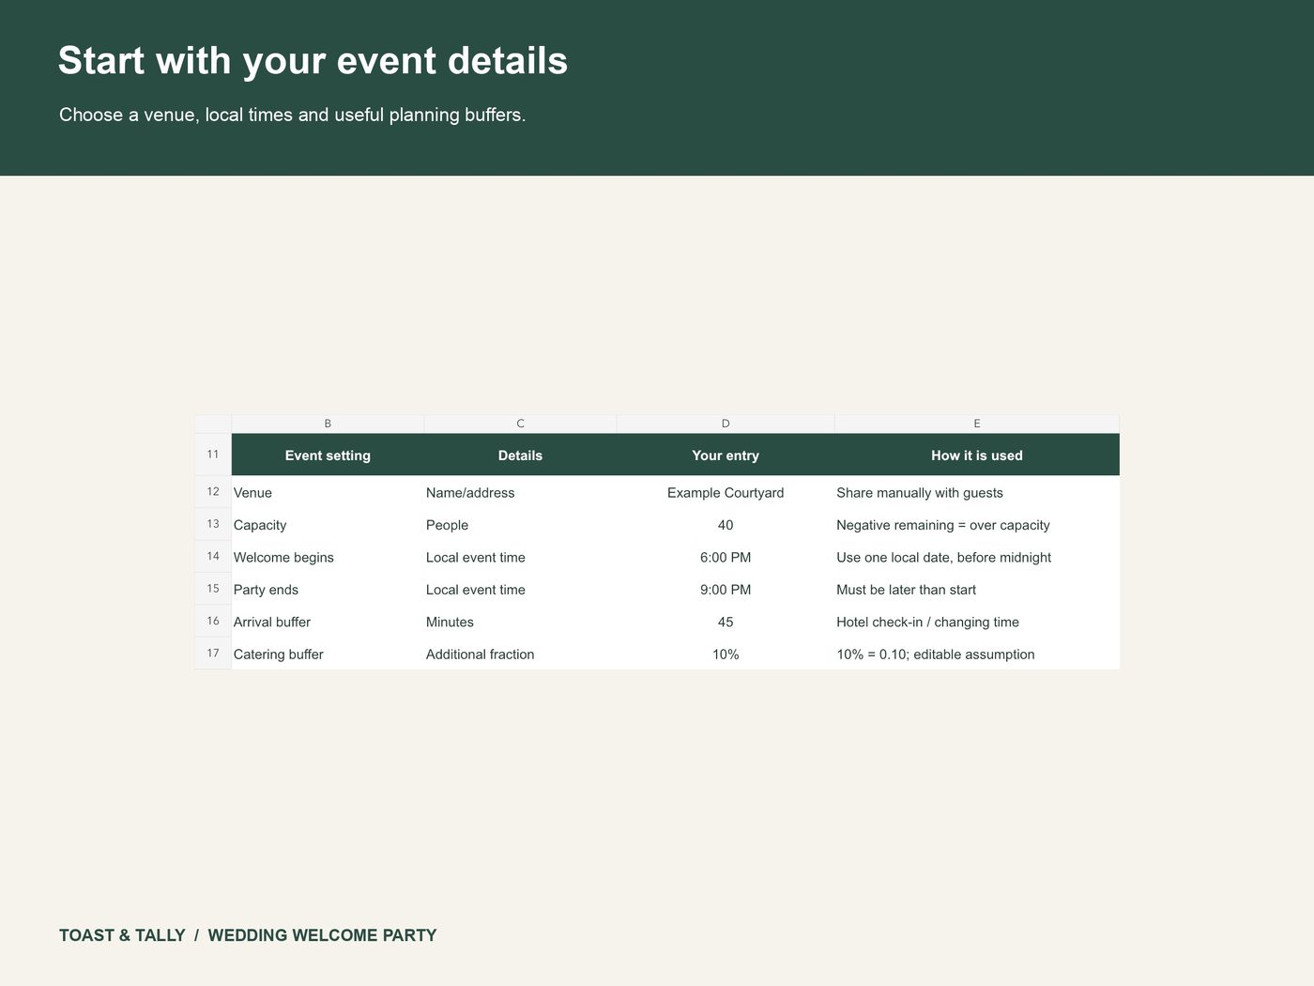
Task: Select the 'Details' header cell
Action: (520, 455)
